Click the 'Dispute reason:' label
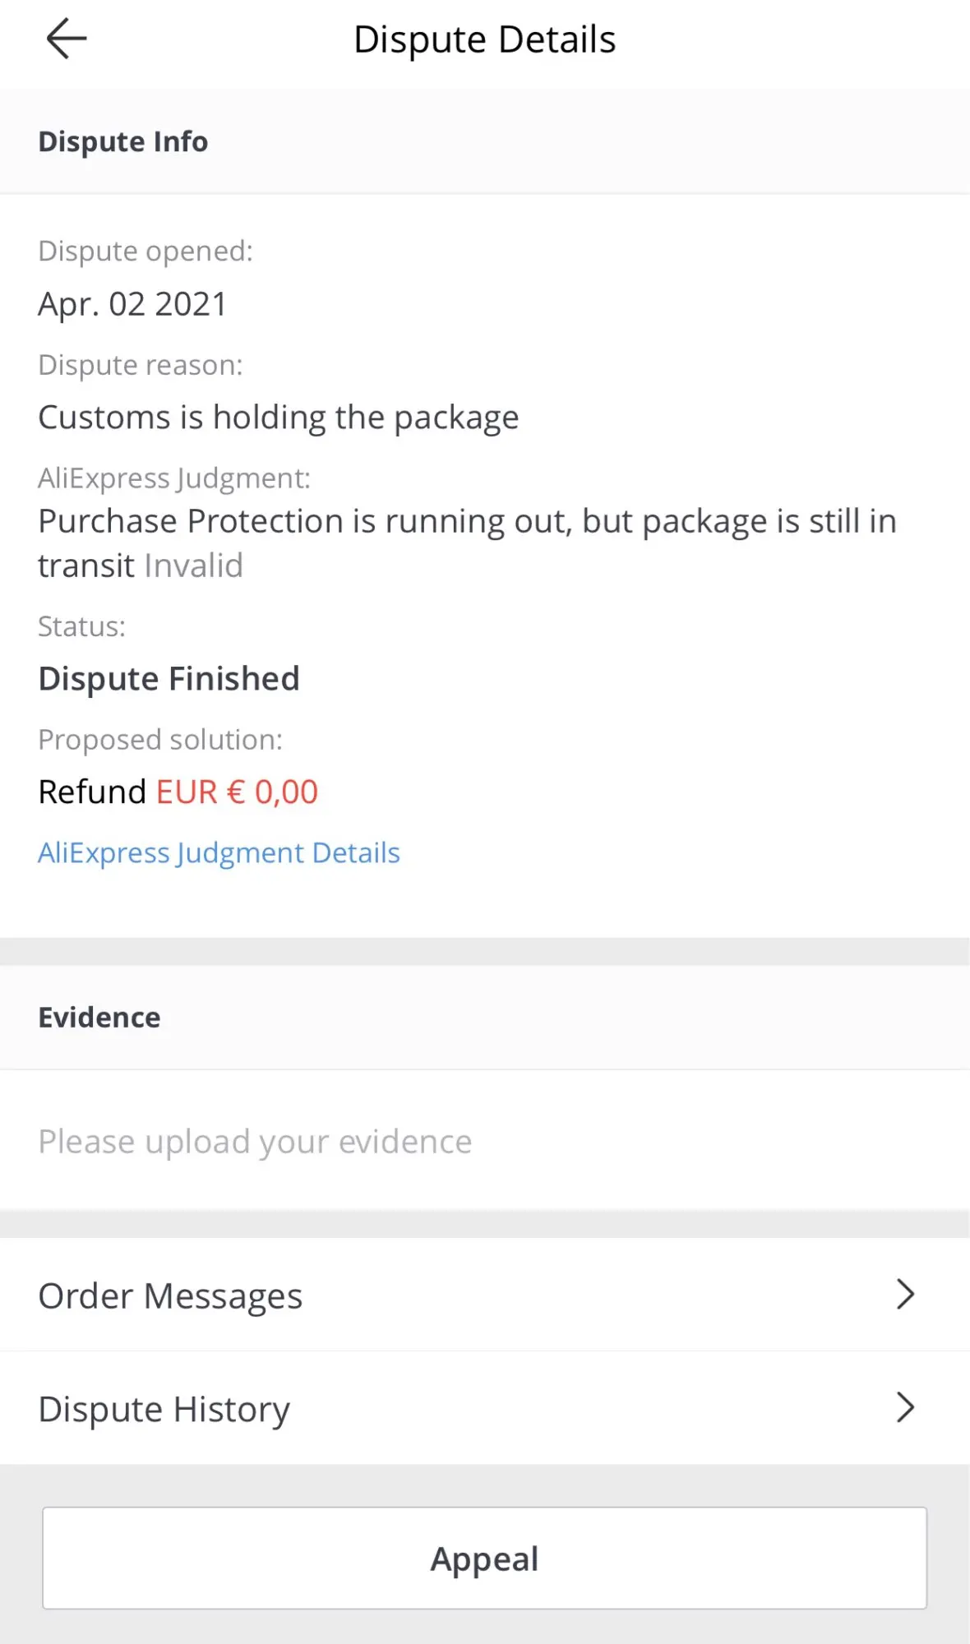The height and width of the screenshot is (1644, 970). [141, 365]
